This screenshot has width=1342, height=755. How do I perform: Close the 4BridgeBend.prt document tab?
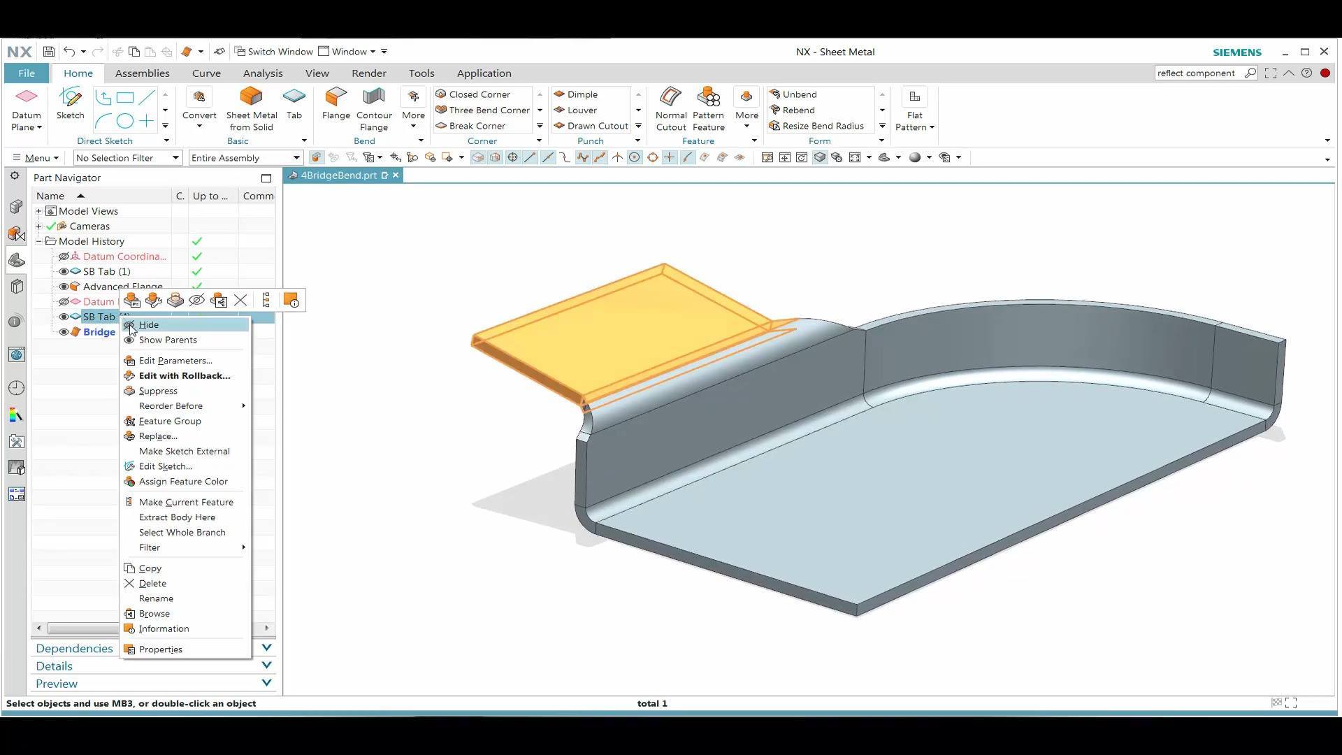pos(396,175)
